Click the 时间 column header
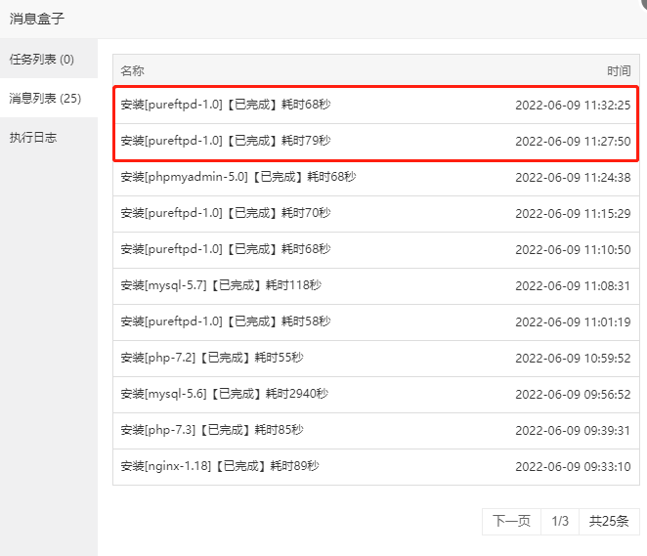 click(619, 71)
